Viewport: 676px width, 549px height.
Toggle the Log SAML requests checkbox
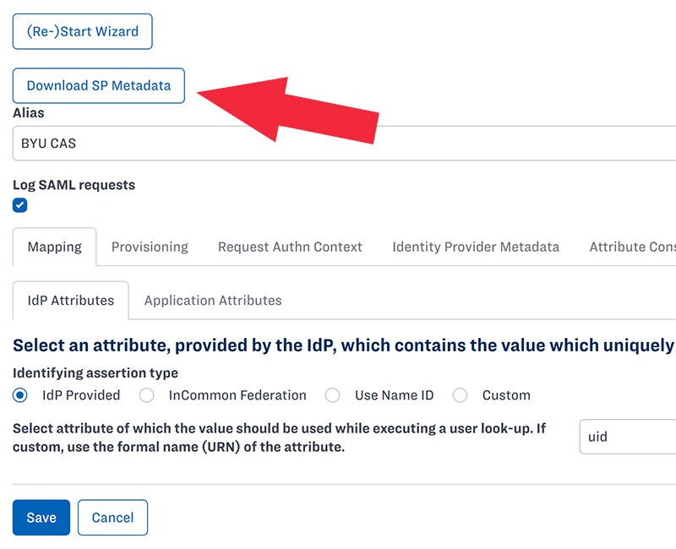(x=20, y=205)
